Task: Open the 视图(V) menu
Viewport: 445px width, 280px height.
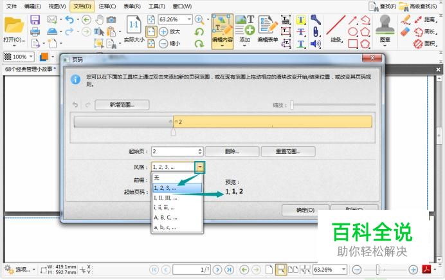Action: pos(57,6)
